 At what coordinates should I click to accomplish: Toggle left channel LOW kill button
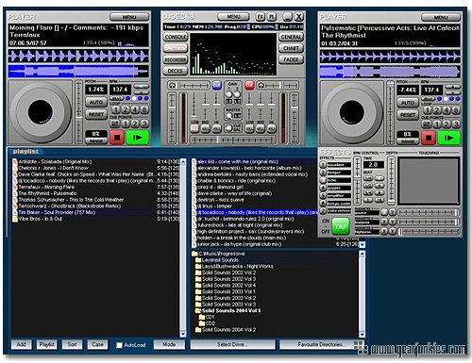click(194, 128)
